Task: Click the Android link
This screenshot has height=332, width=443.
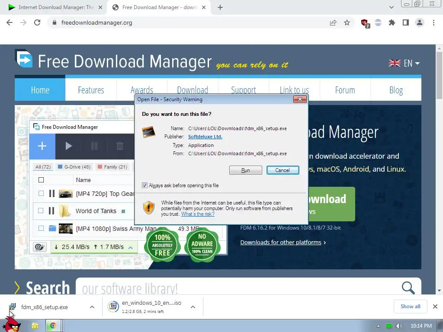Action: [x=356, y=169]
